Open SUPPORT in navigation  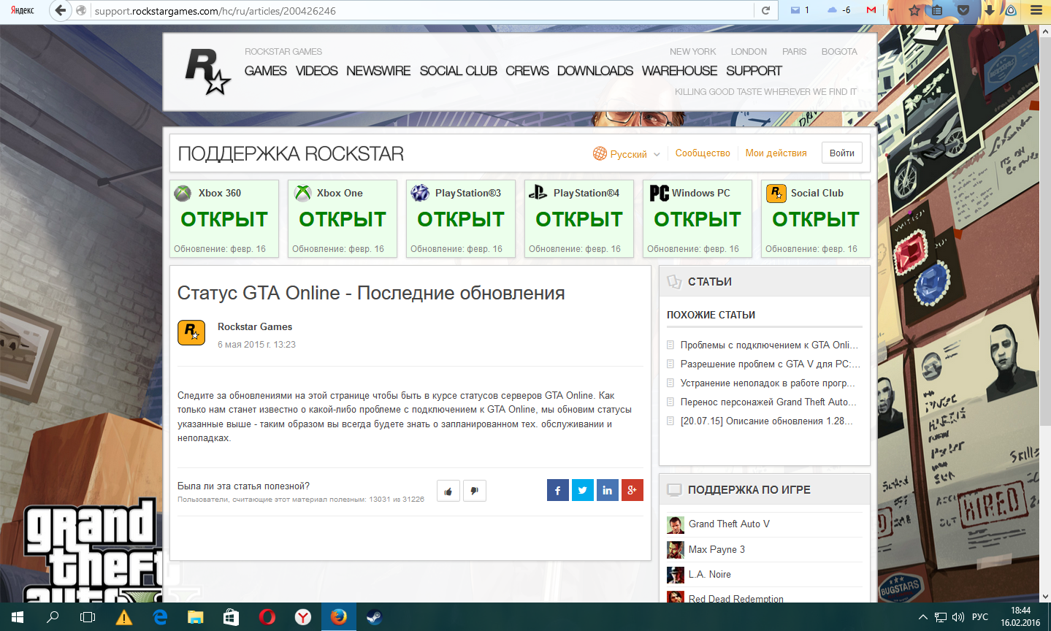pos(754,71)
